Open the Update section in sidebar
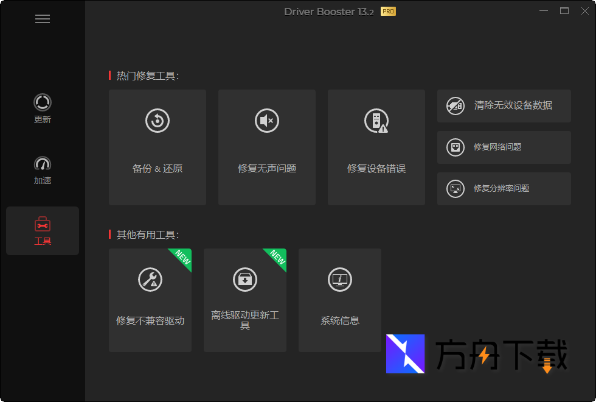The height and width of the screenshot is (402, 596). point(42,108)
